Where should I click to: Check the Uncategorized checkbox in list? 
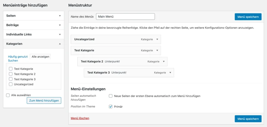coord(11,84)
